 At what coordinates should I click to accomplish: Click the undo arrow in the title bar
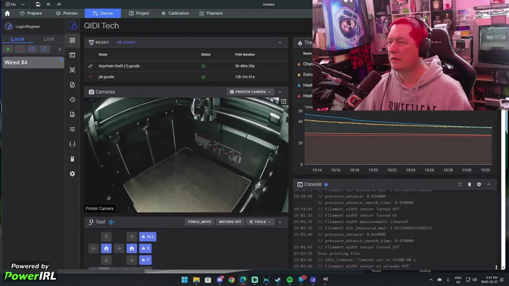coord(49,4)
